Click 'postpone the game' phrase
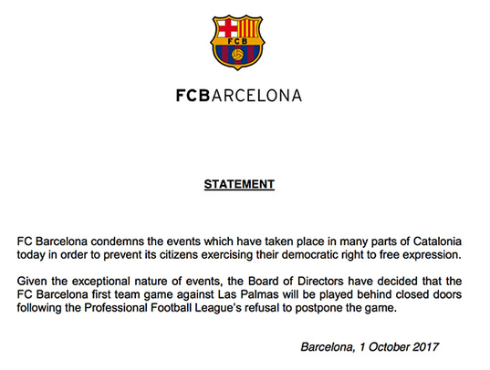This screenshot has height=370, width=490. point(346,308)
